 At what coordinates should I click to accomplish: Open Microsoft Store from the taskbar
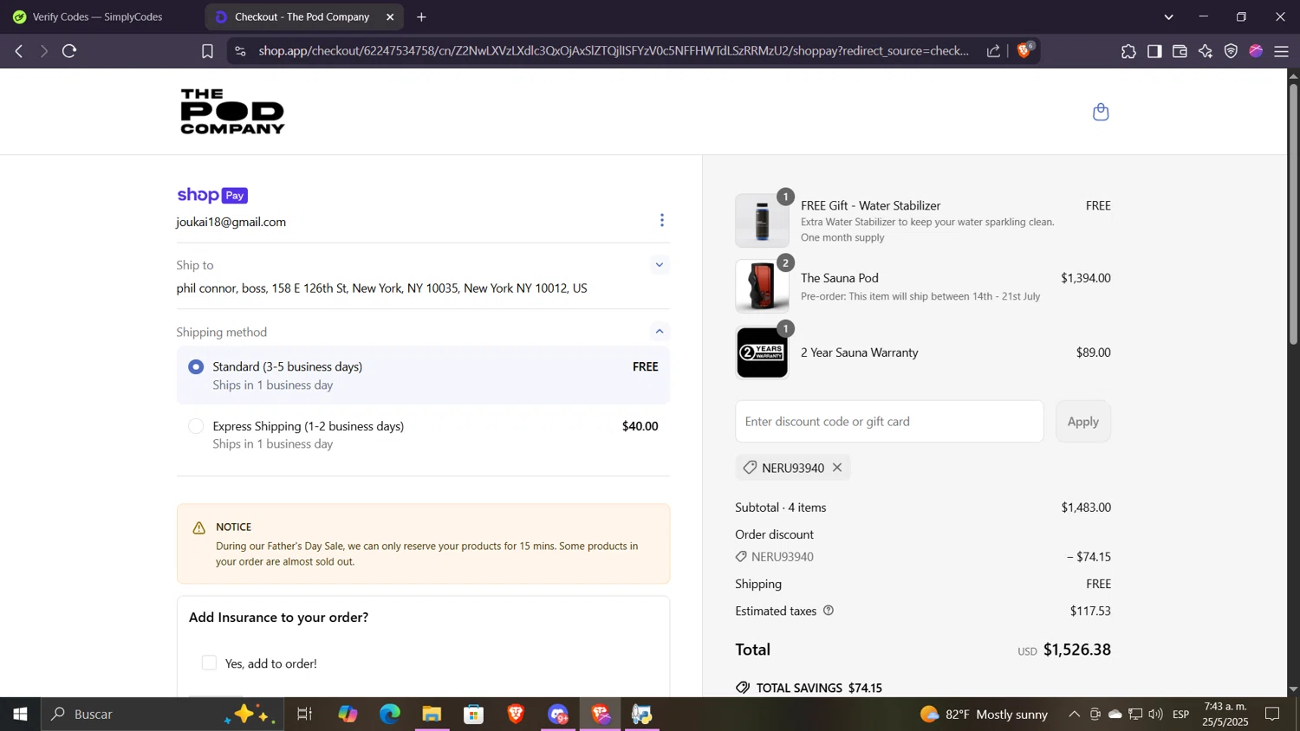point(474,715)
